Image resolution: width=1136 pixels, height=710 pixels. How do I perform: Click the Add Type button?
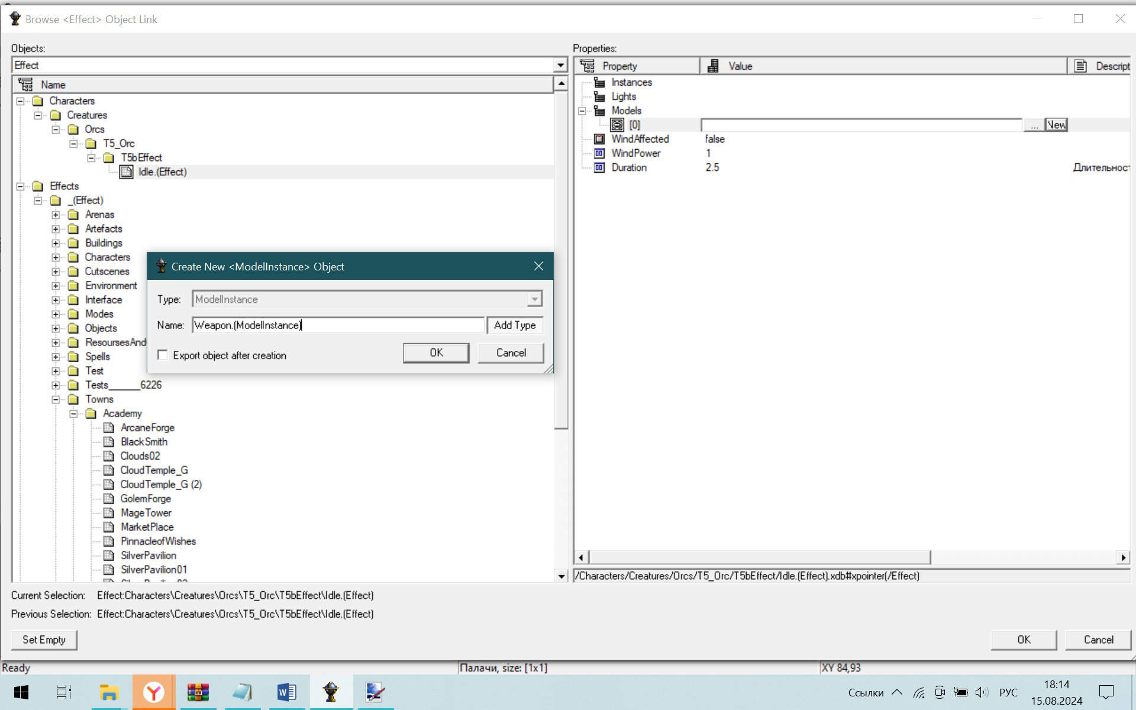click(515, 325)
